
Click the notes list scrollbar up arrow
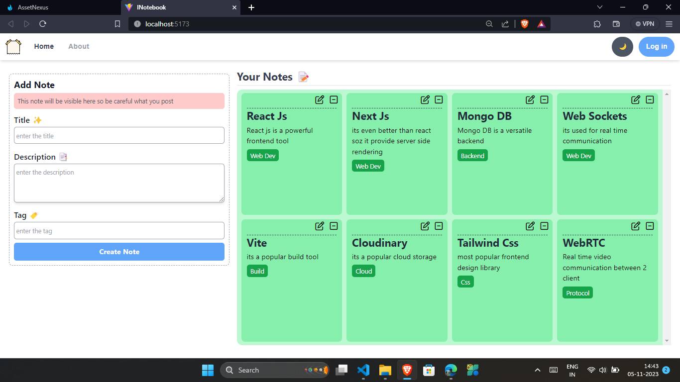tap(667, 94)
